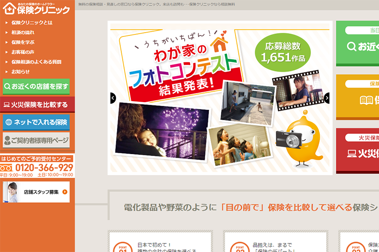The width and height of the screenshot is (379, 252).
Task: Click the 保険クリニック house logo
Action: tap(36, 9)
